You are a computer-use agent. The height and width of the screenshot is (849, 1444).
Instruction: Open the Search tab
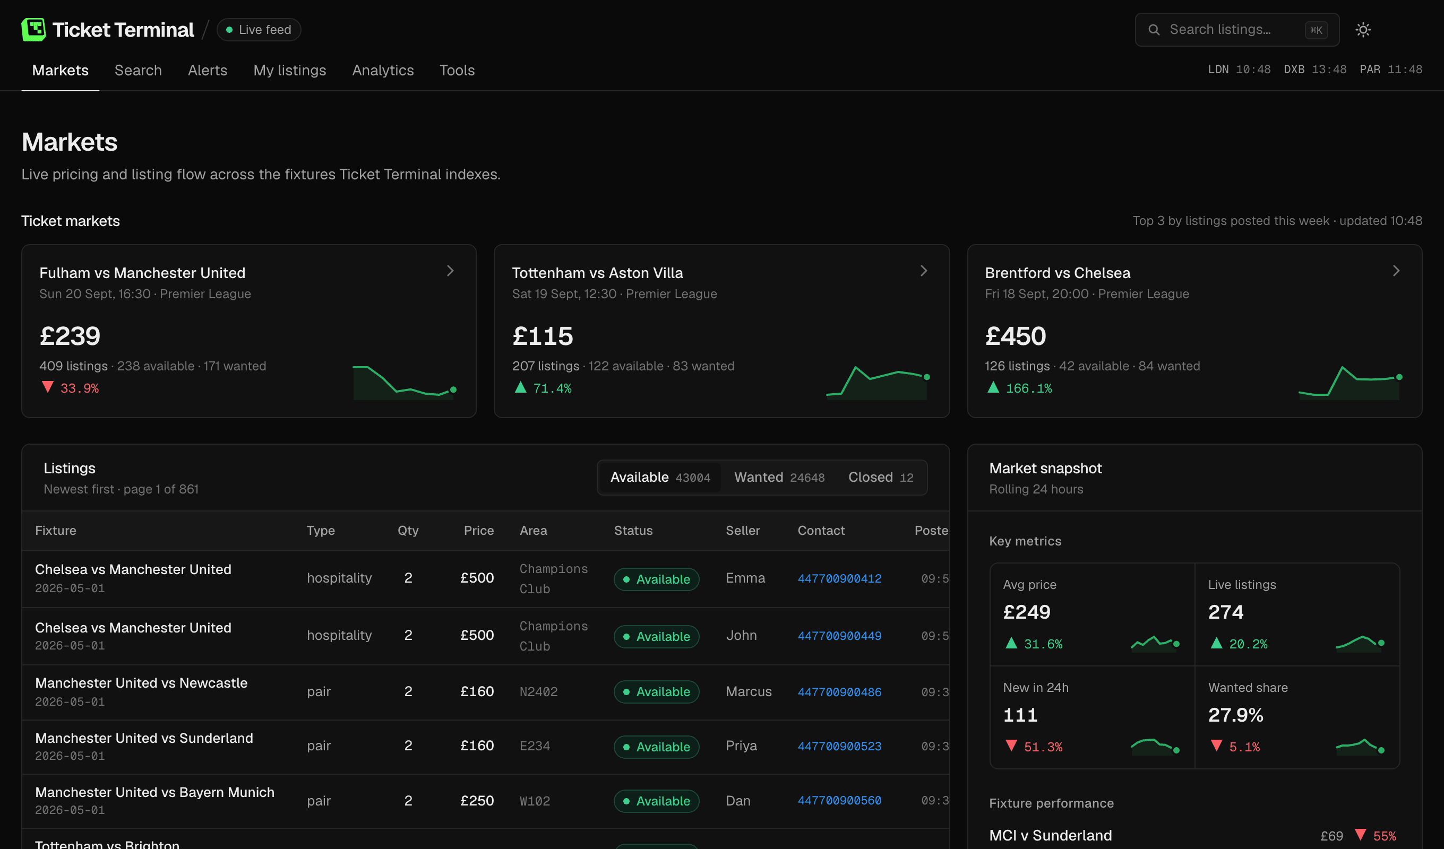(138, 71)
